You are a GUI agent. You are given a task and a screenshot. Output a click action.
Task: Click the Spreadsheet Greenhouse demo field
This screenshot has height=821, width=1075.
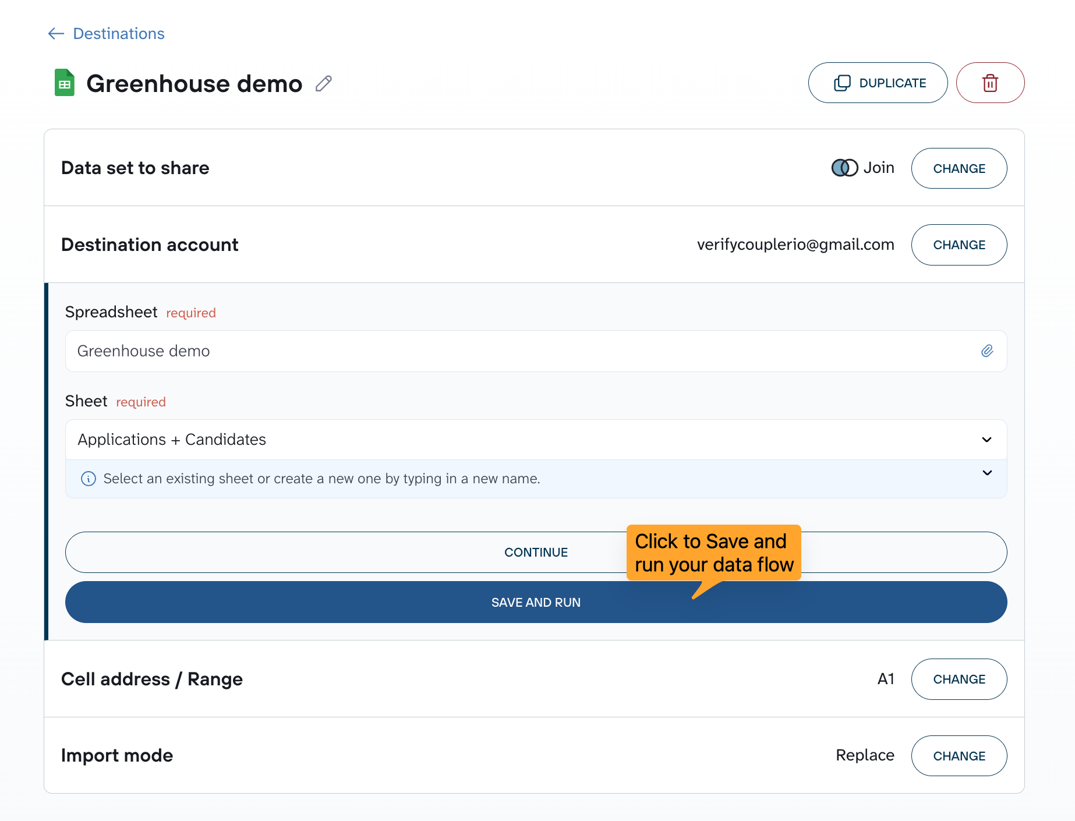click(x=536, y=351)
